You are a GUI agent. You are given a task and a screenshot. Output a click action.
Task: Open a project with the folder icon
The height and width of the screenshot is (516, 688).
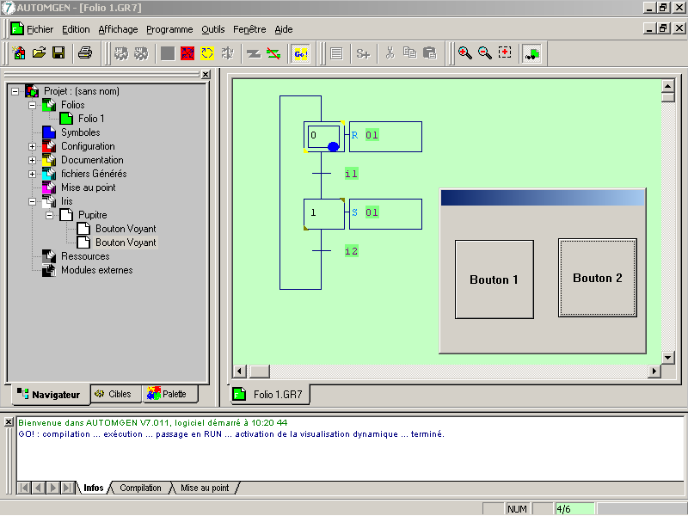coord(39,53)
